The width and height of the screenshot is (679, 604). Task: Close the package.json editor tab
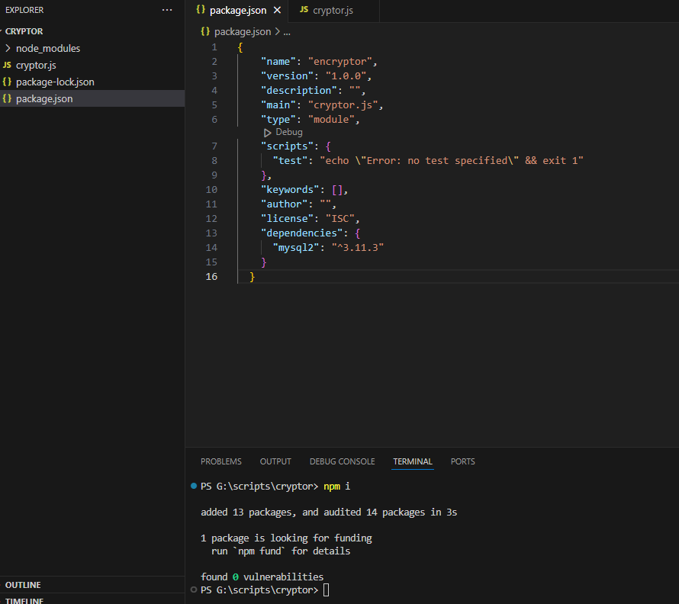(x=277, y=11)
